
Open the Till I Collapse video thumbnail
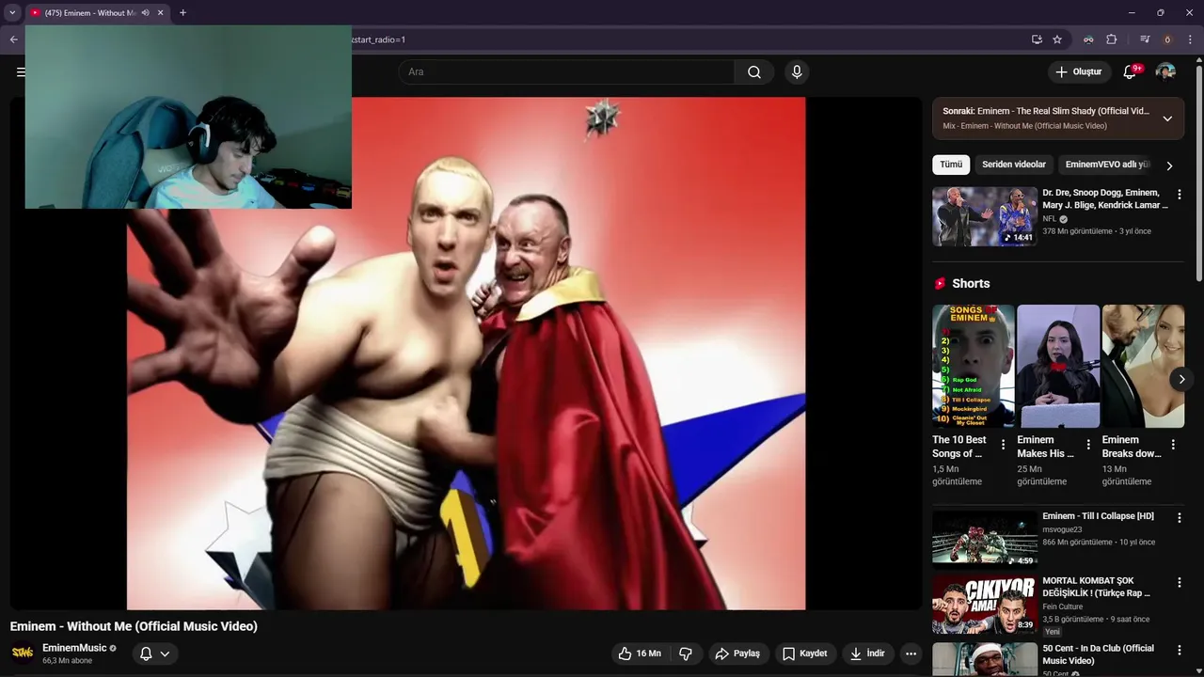pyautogui.click(x=985, y=540)
